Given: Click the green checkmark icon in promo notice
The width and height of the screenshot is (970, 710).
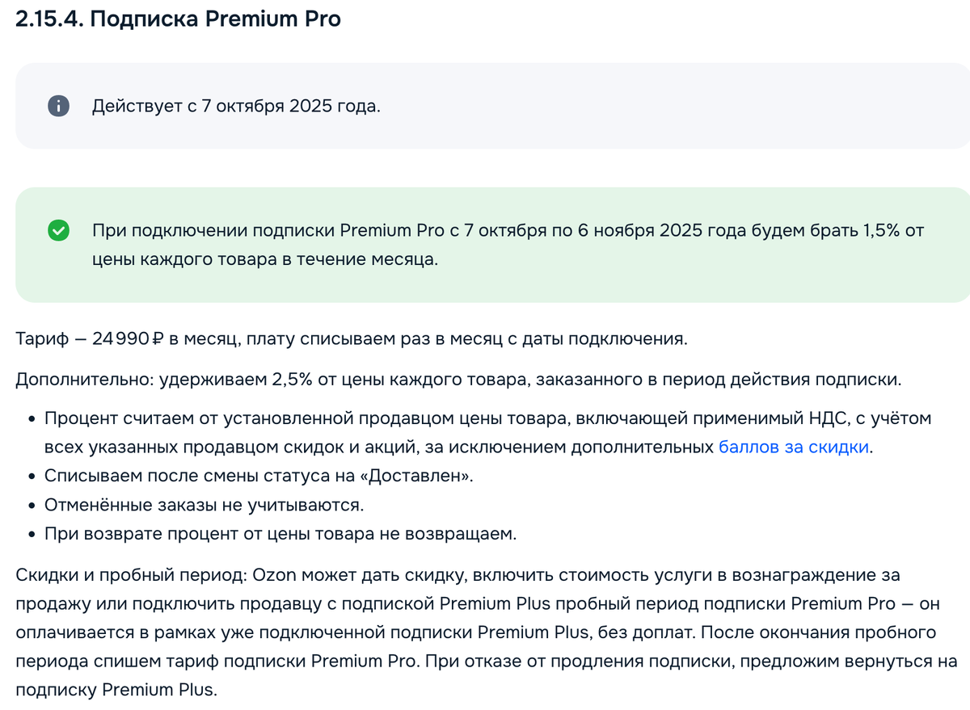Looking at the screenshot, I should pyautogui.click(x=58, y=231).
